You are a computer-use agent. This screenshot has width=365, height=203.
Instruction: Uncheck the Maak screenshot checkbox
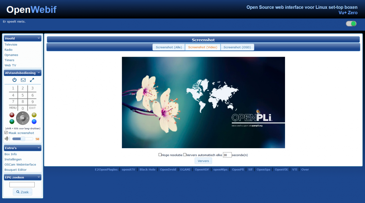click(6, 132)
